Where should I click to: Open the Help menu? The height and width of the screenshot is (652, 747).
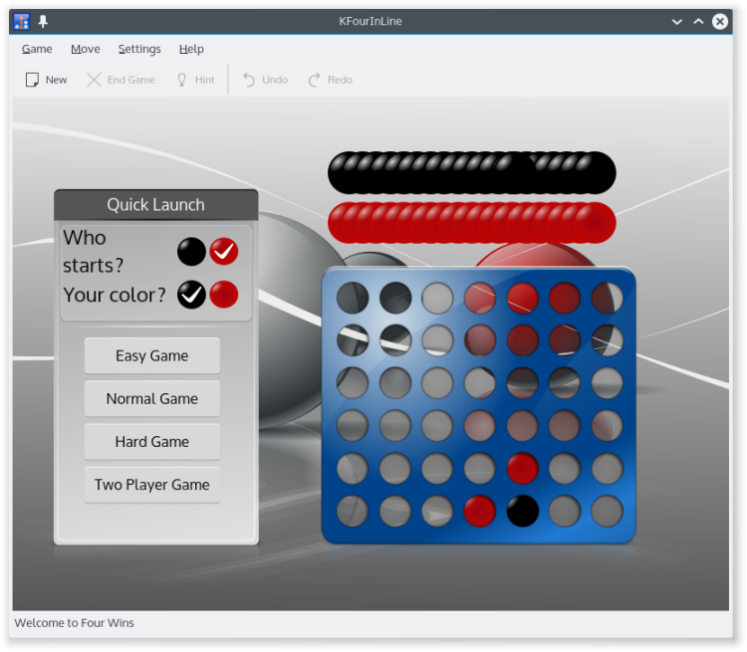[x=191, y=49]
